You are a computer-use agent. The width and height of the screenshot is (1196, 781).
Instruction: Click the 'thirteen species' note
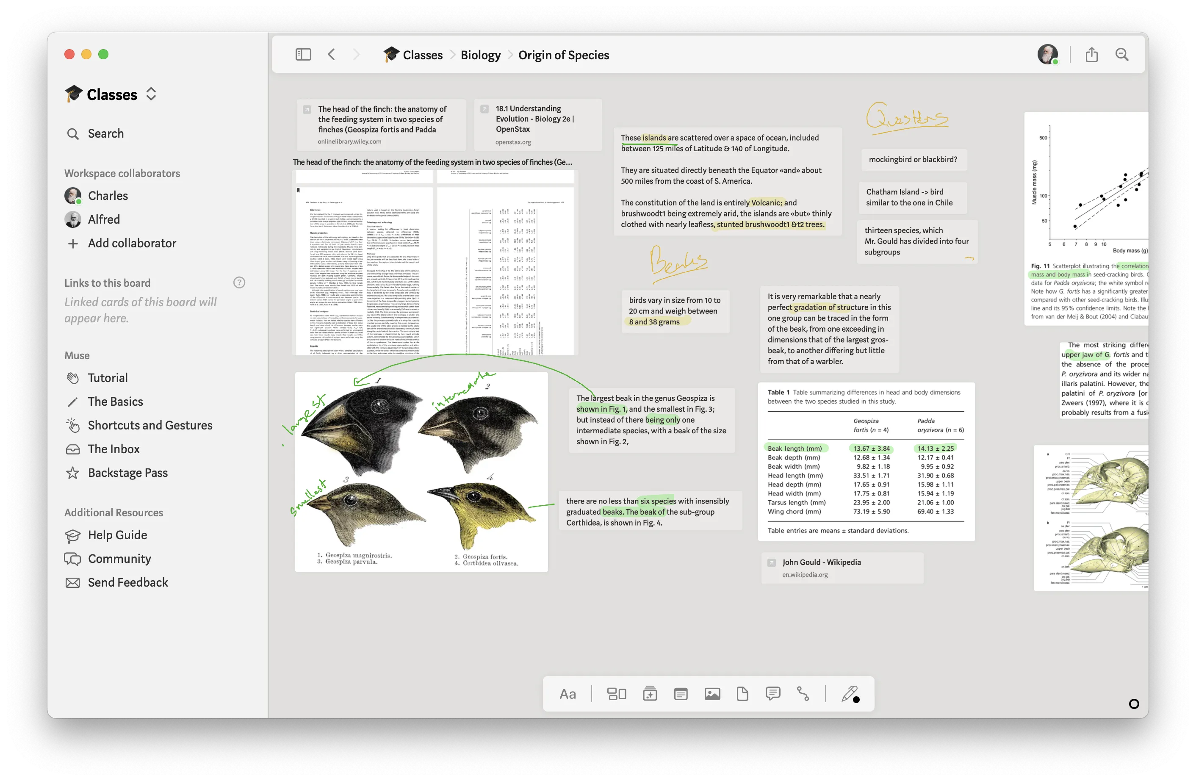pos(917,241)
